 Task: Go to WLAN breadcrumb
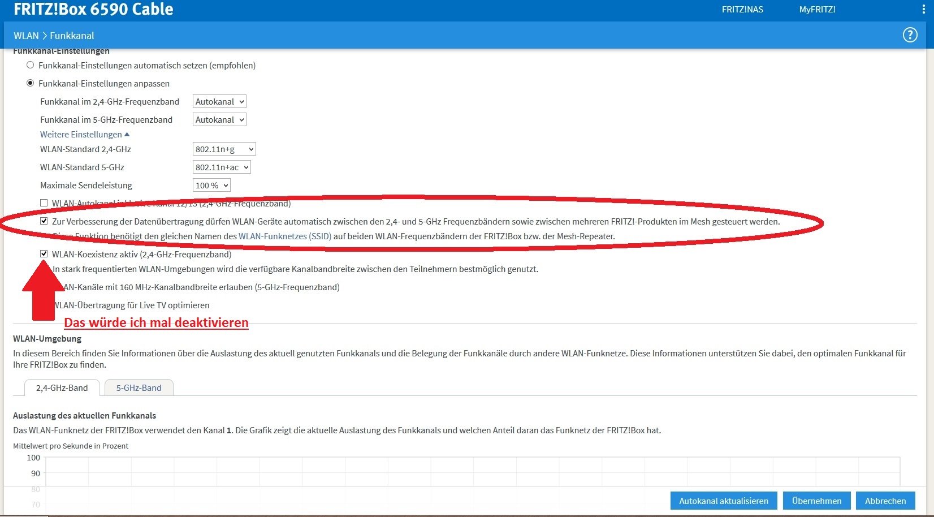coord(27,36)
